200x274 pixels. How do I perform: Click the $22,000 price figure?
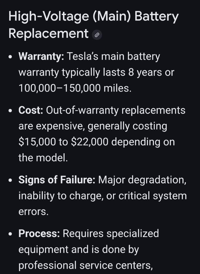tap(90, 142)
